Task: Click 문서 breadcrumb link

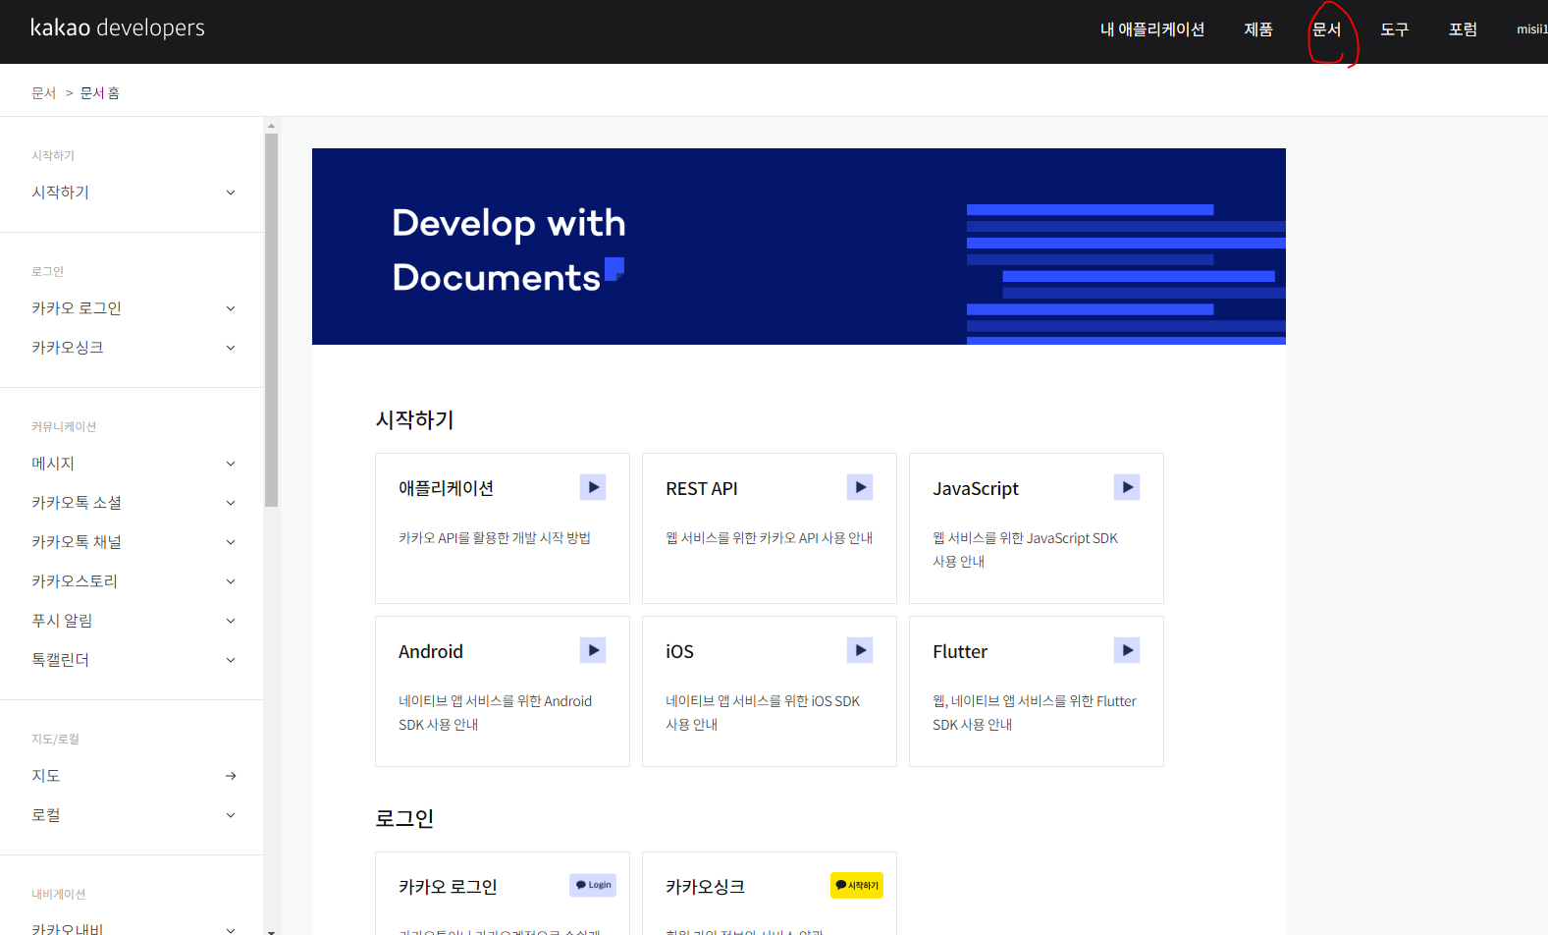Action: coord(44,92)
